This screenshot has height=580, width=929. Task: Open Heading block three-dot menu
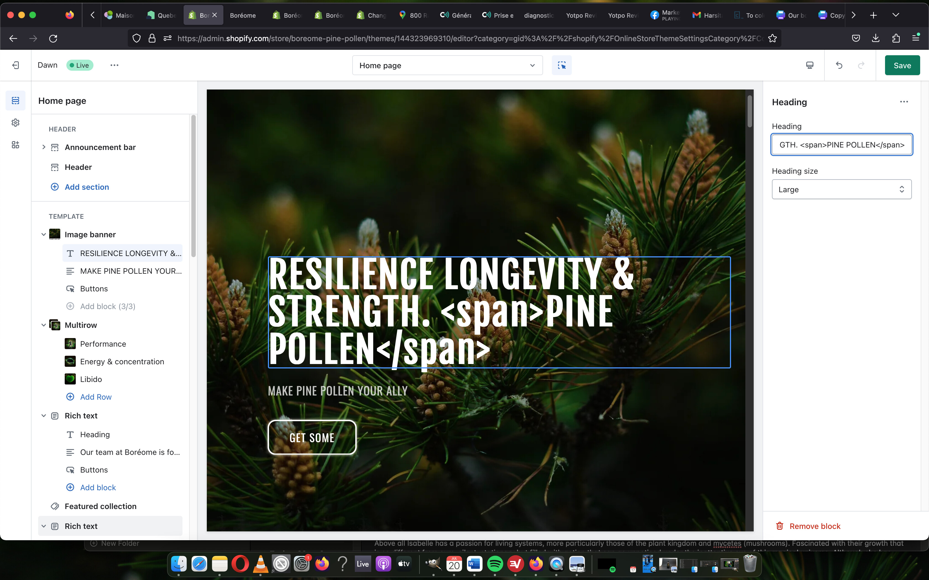coord(904,102)
